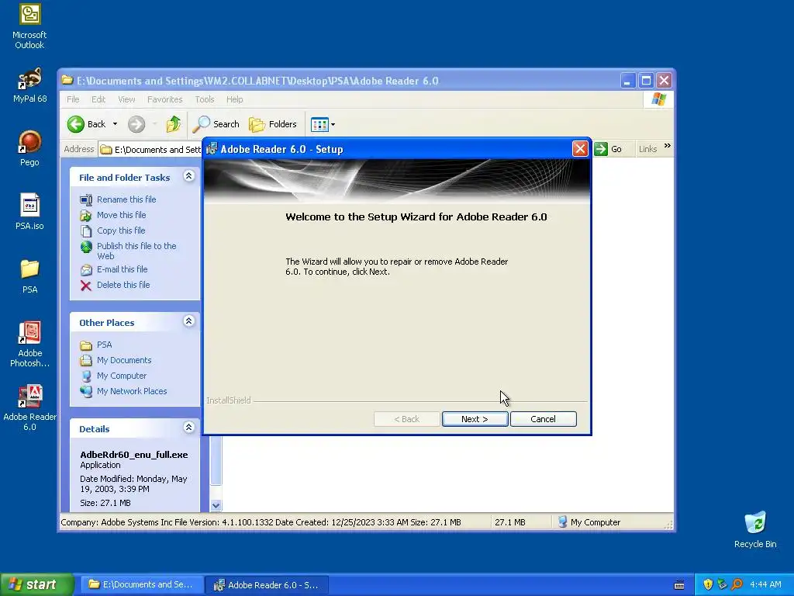
Task: Click the Explorer address bar field
Action: coord(150,150)
